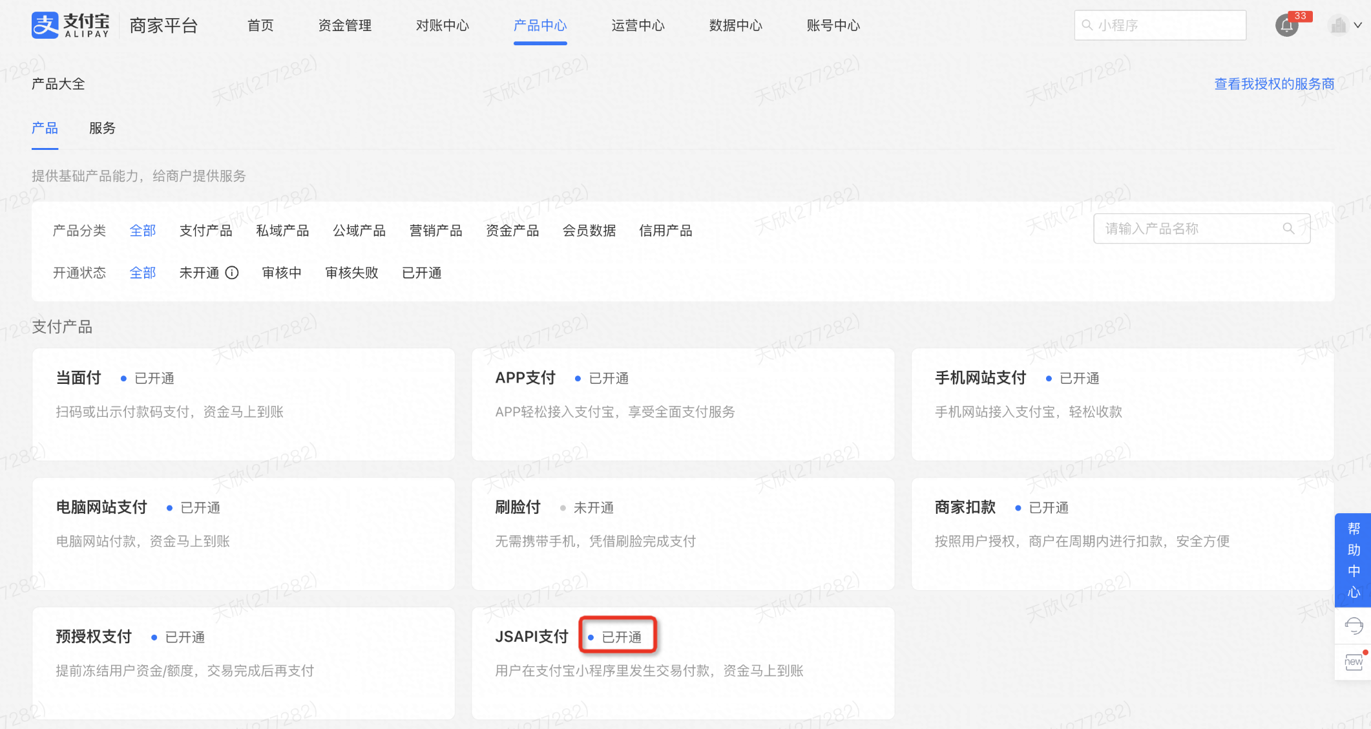Open the 数据中心 menu
Screen dimensions: 1371x729
735,25
